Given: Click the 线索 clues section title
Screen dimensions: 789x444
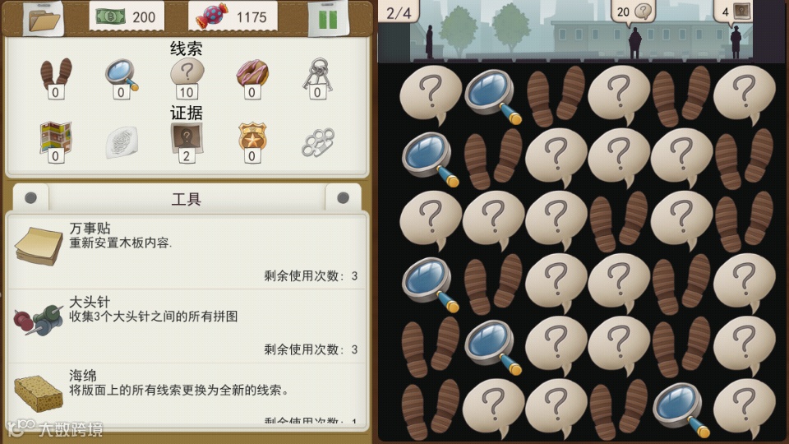Looking at the screenshot, I should tap(187, 49).
